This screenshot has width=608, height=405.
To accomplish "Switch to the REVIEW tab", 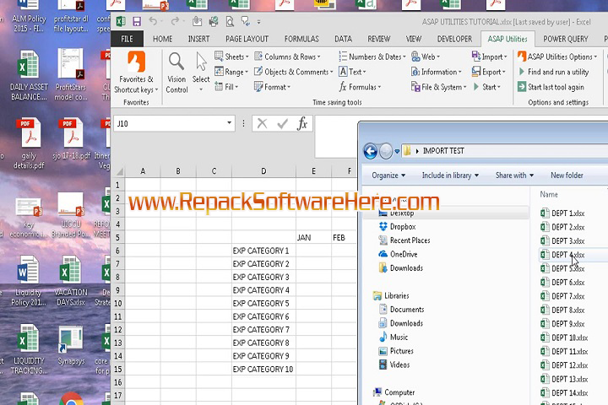I will point(379,39).
